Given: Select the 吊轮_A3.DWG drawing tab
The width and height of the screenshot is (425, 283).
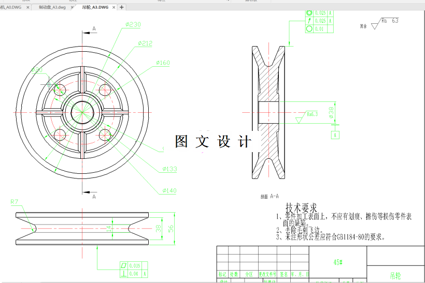Looking at the screenshot, I should 95,7.
